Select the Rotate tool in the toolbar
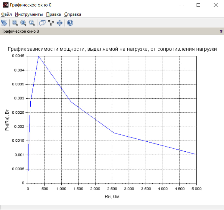 (x=4, y=23)
